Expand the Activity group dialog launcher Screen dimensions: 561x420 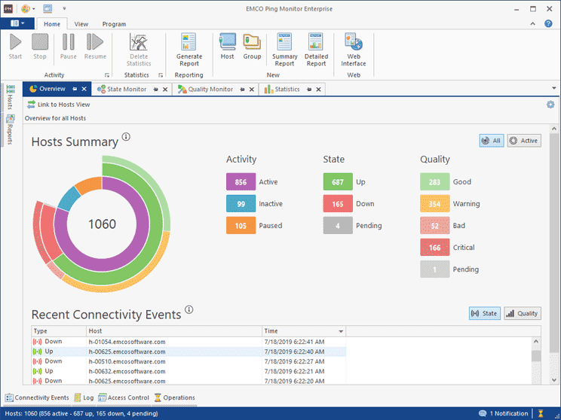point(106,75)
